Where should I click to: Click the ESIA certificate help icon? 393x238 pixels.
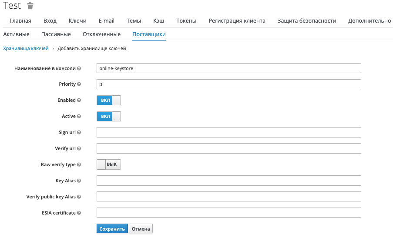pyautogui.click(x=79, y=213)
